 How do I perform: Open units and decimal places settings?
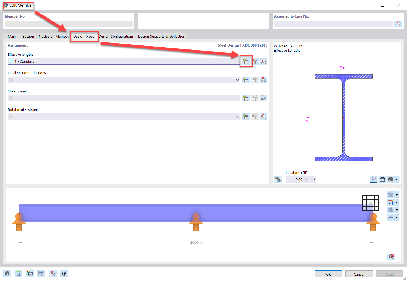coord(18,273)
